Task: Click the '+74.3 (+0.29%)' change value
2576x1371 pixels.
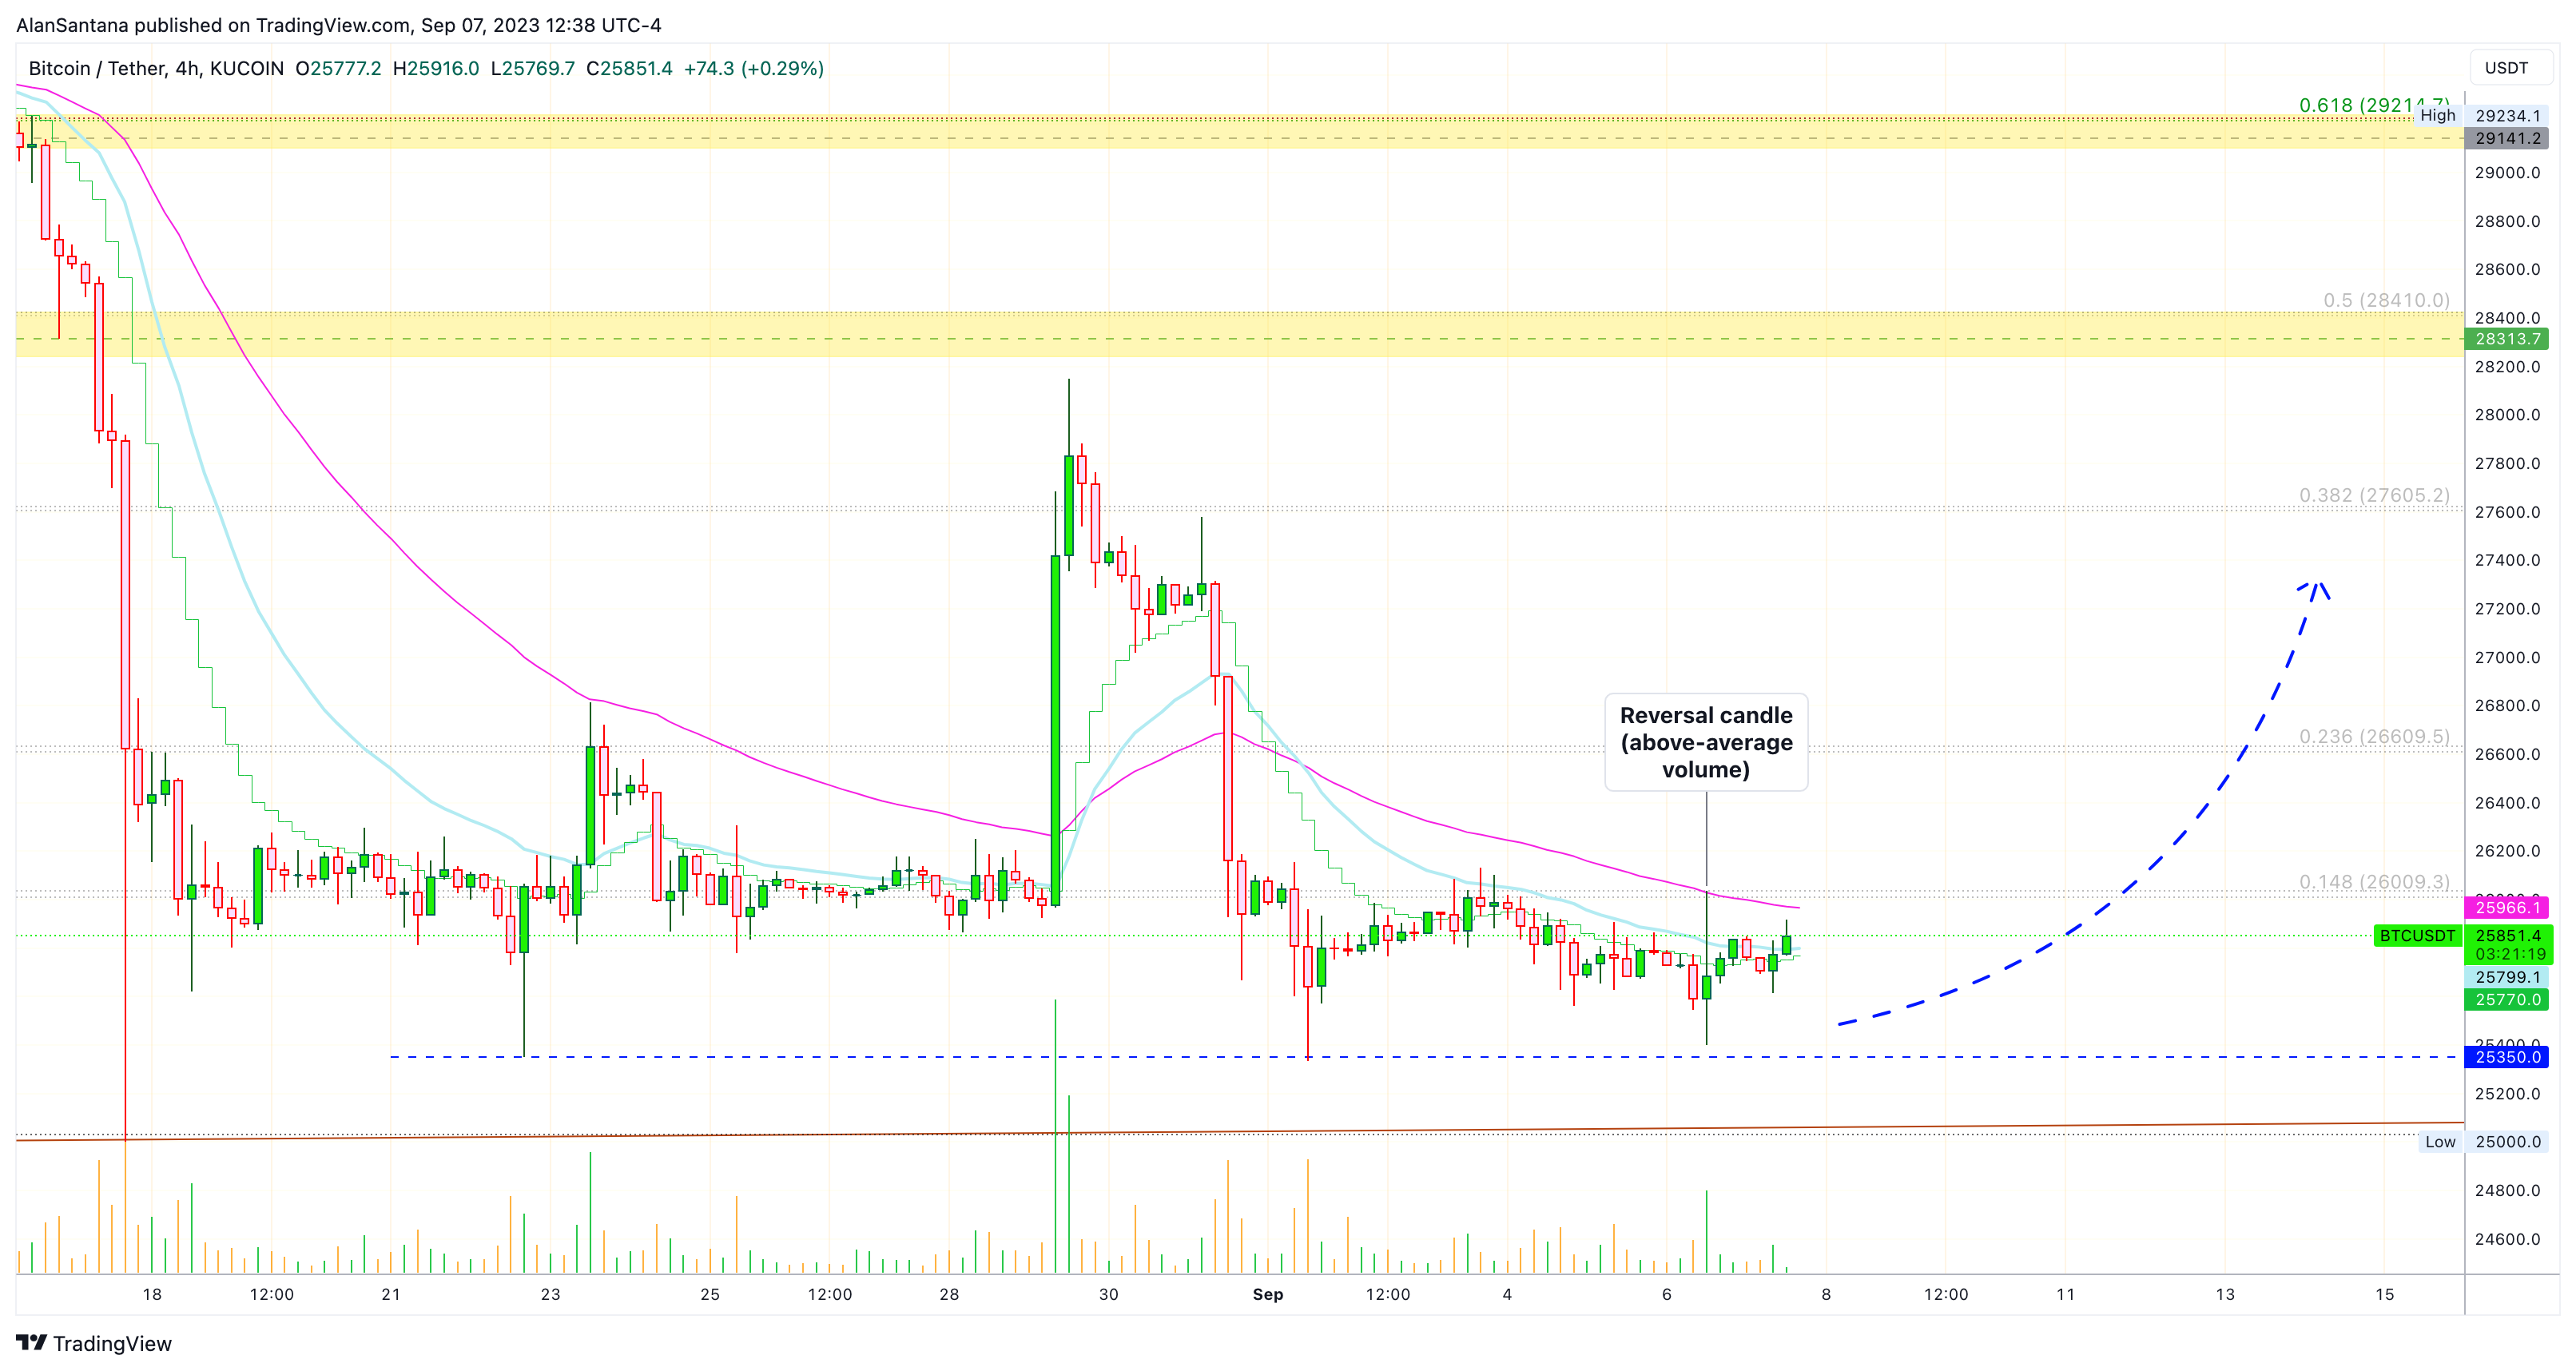Action: coord(754,68)
